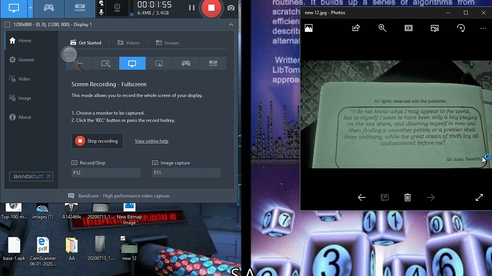Click the 6.4MB / 3.4GB size readout
Viewport: 492px width, 276px height.
(x=153, y=13)
